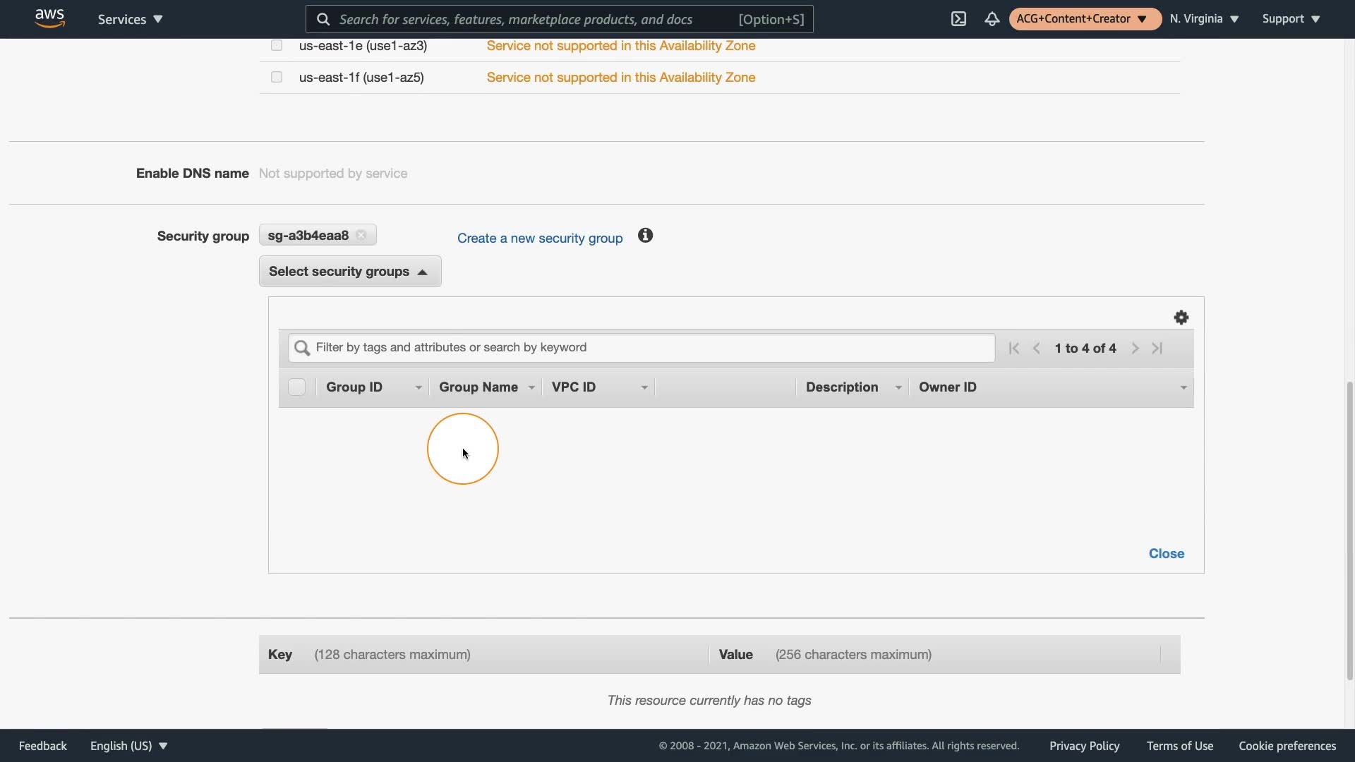Check the select-all security groups checkbox
The width and height of the screenshot is (1355, 762).
[x=296, y=387]
